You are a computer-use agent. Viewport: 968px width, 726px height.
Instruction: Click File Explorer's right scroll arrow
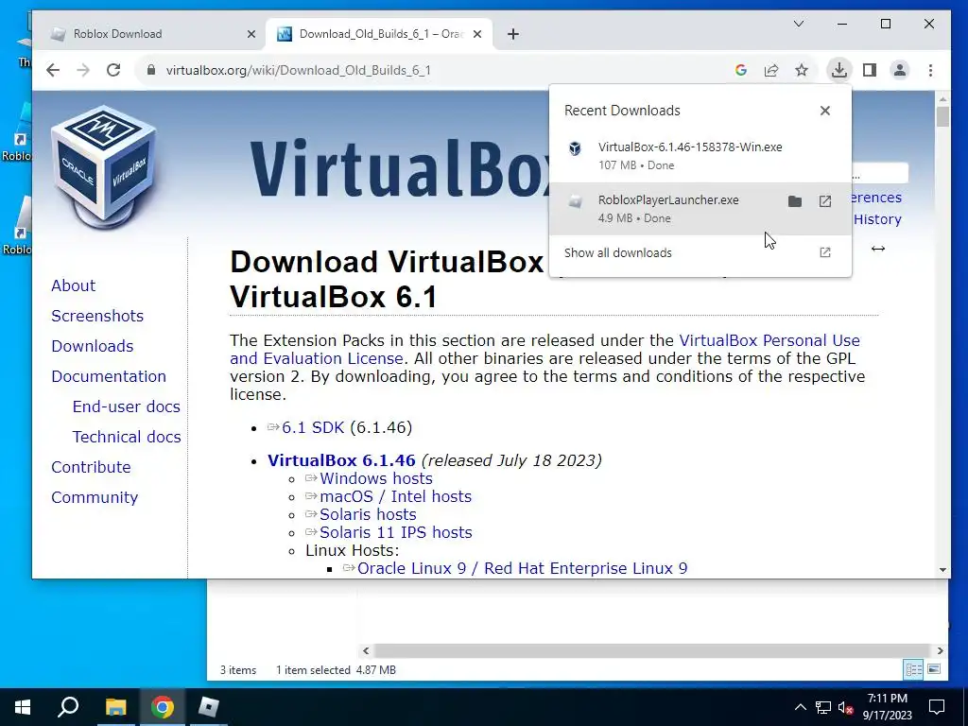(x=940, y=650)
